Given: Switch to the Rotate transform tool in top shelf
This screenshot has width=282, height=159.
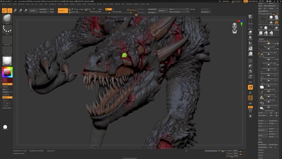Looking at the screenshot, I should click(x=25, y=11).
